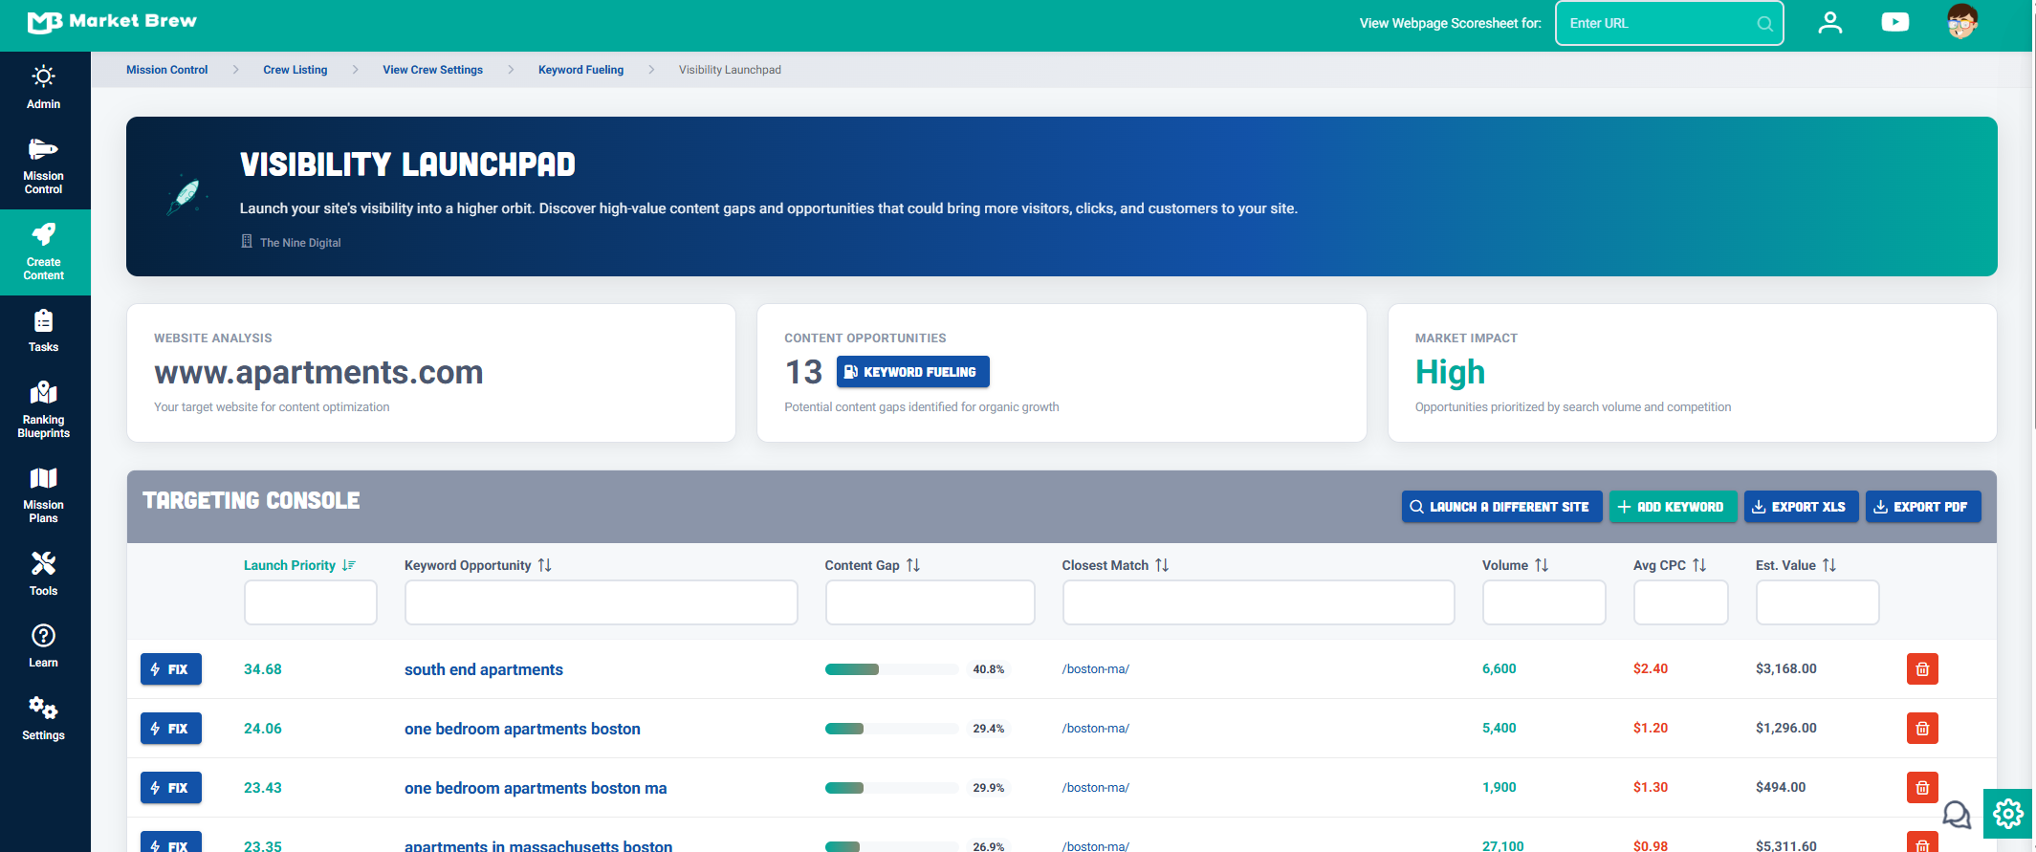Go to View Crew Settings breadcrumb
Image resolution: width=2036 pixels, height=852 pixels.
(433, 70)
